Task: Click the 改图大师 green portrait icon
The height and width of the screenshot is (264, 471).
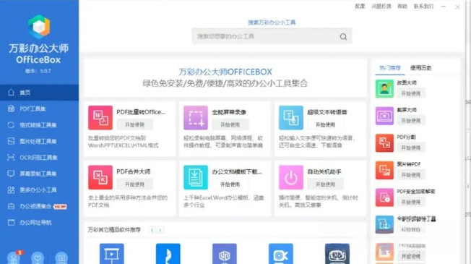Action: (384, 89)
